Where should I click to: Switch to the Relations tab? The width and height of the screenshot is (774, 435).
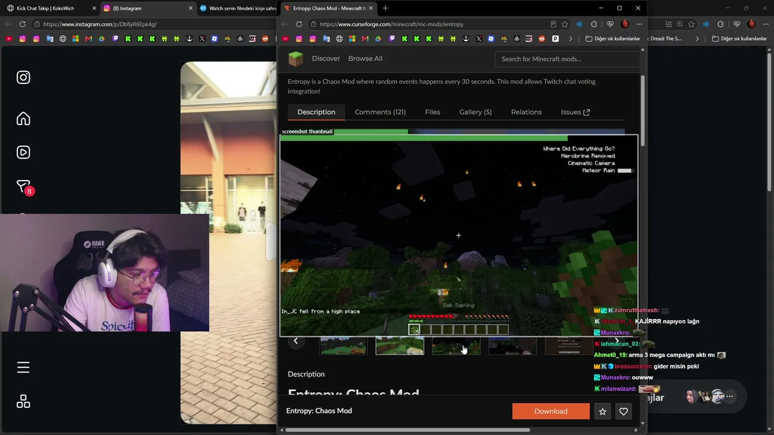[x=526, y=112]
